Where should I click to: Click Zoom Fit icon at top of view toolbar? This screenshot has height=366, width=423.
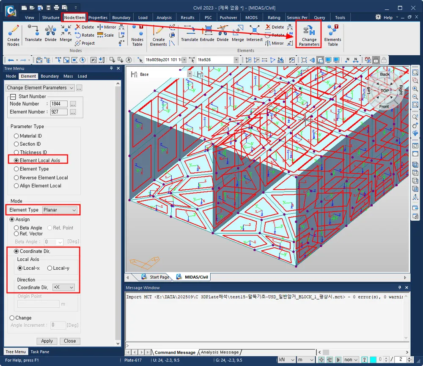point(415,73)
